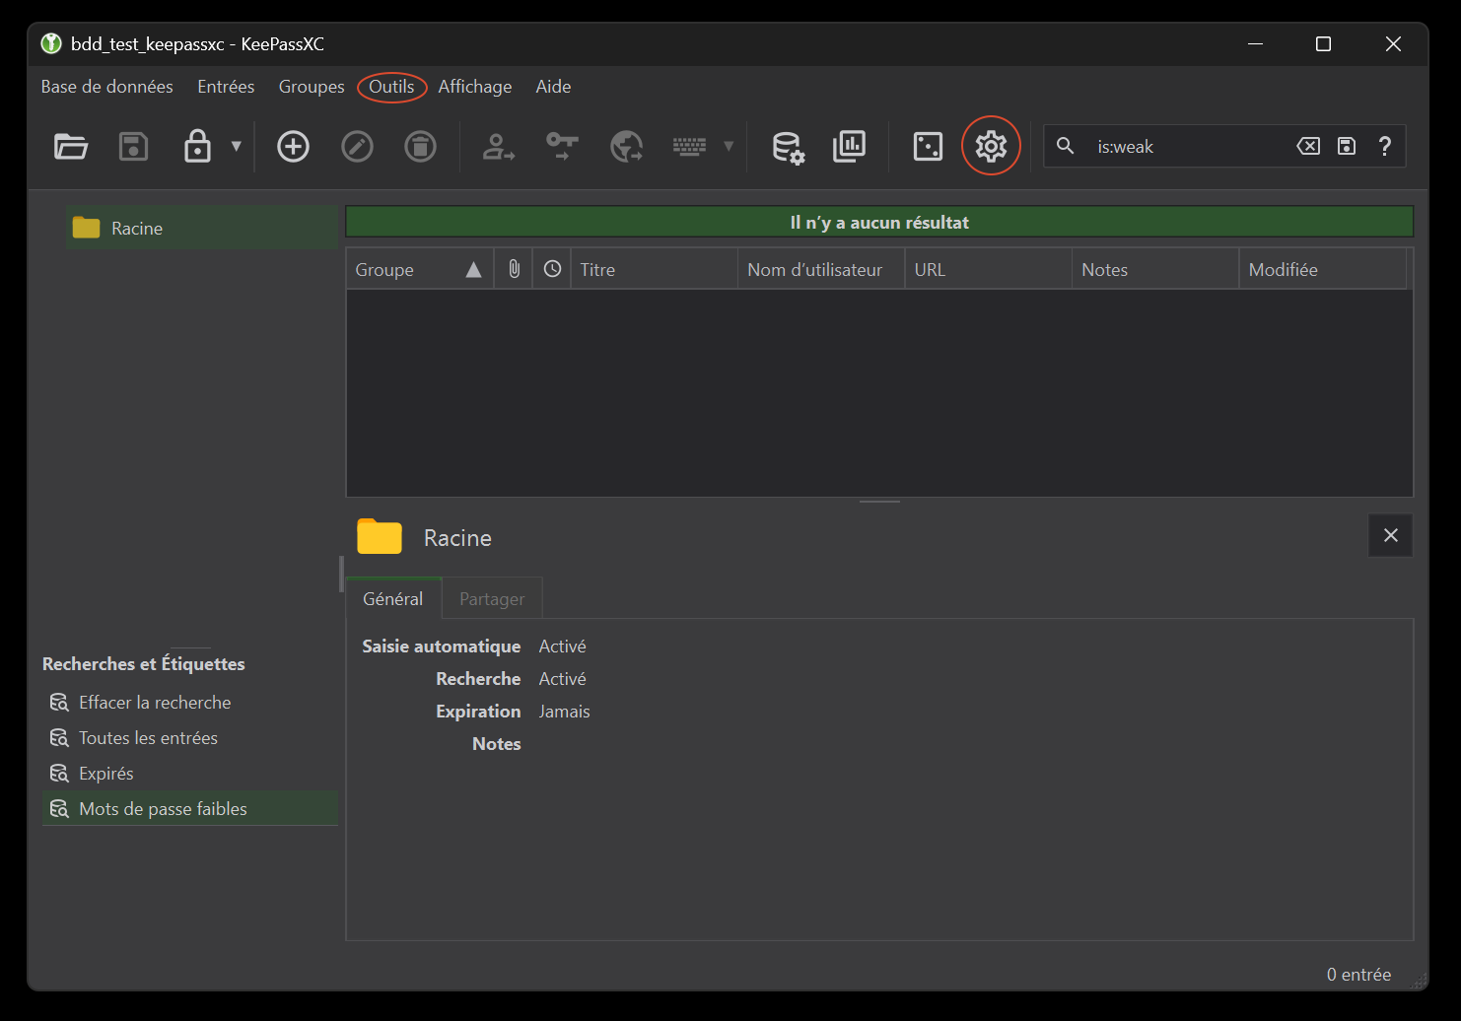This screenshot has height=1021, width=1461.
Task: Click the Il n'y a aucun résultat banner
Action: point(879,222)
